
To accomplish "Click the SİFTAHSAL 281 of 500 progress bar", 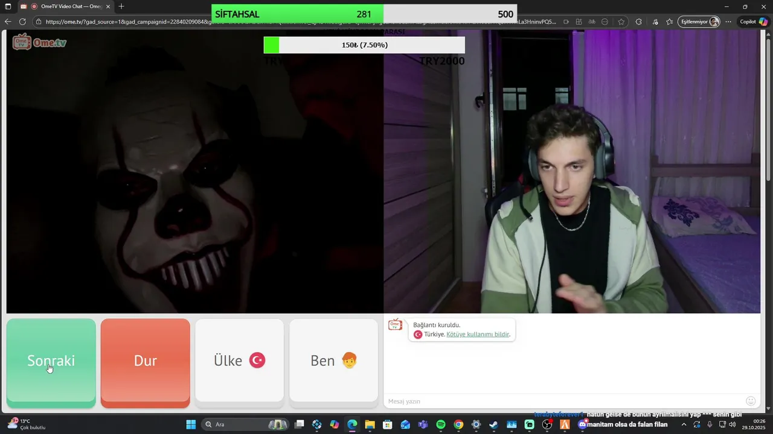I will coord(364,14).
